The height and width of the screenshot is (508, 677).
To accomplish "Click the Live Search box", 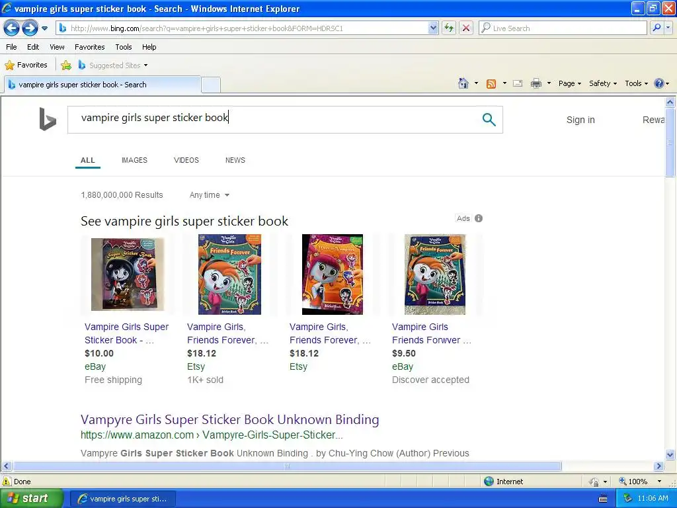I will pyautogui.click(x=563, y=28).
